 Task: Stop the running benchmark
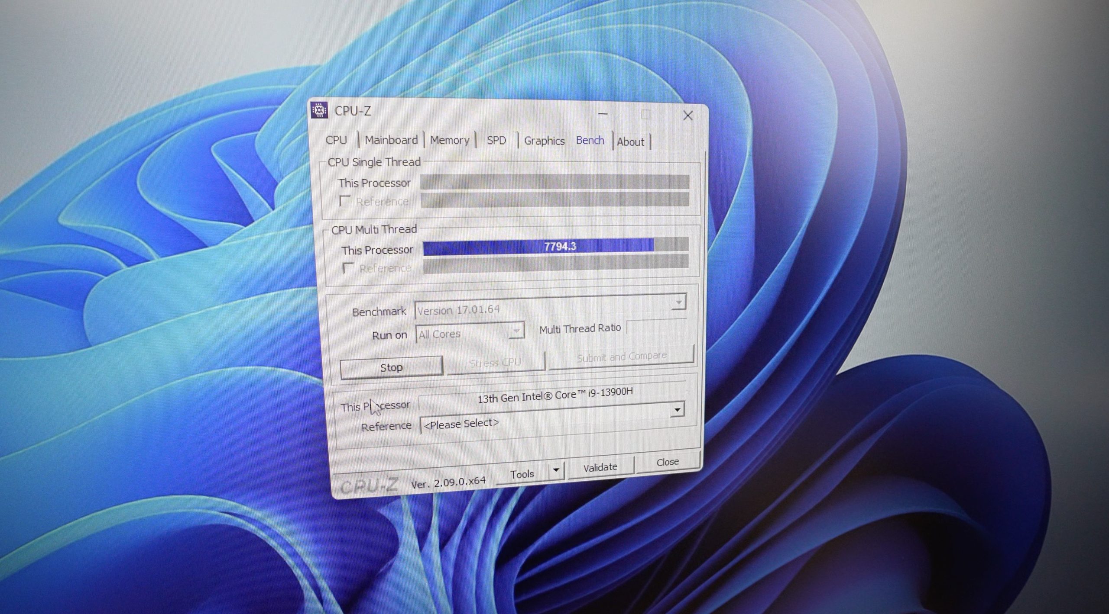[x=391, y=367]
